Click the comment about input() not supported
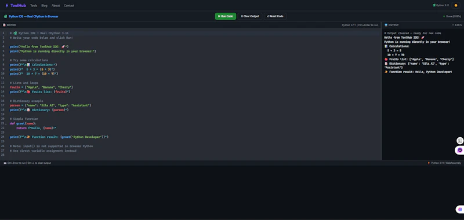Viewport: 464px width, 220px height. pos(51,146)
